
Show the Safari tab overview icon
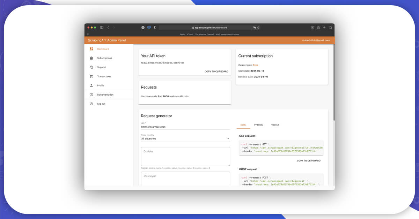(330, 27)
